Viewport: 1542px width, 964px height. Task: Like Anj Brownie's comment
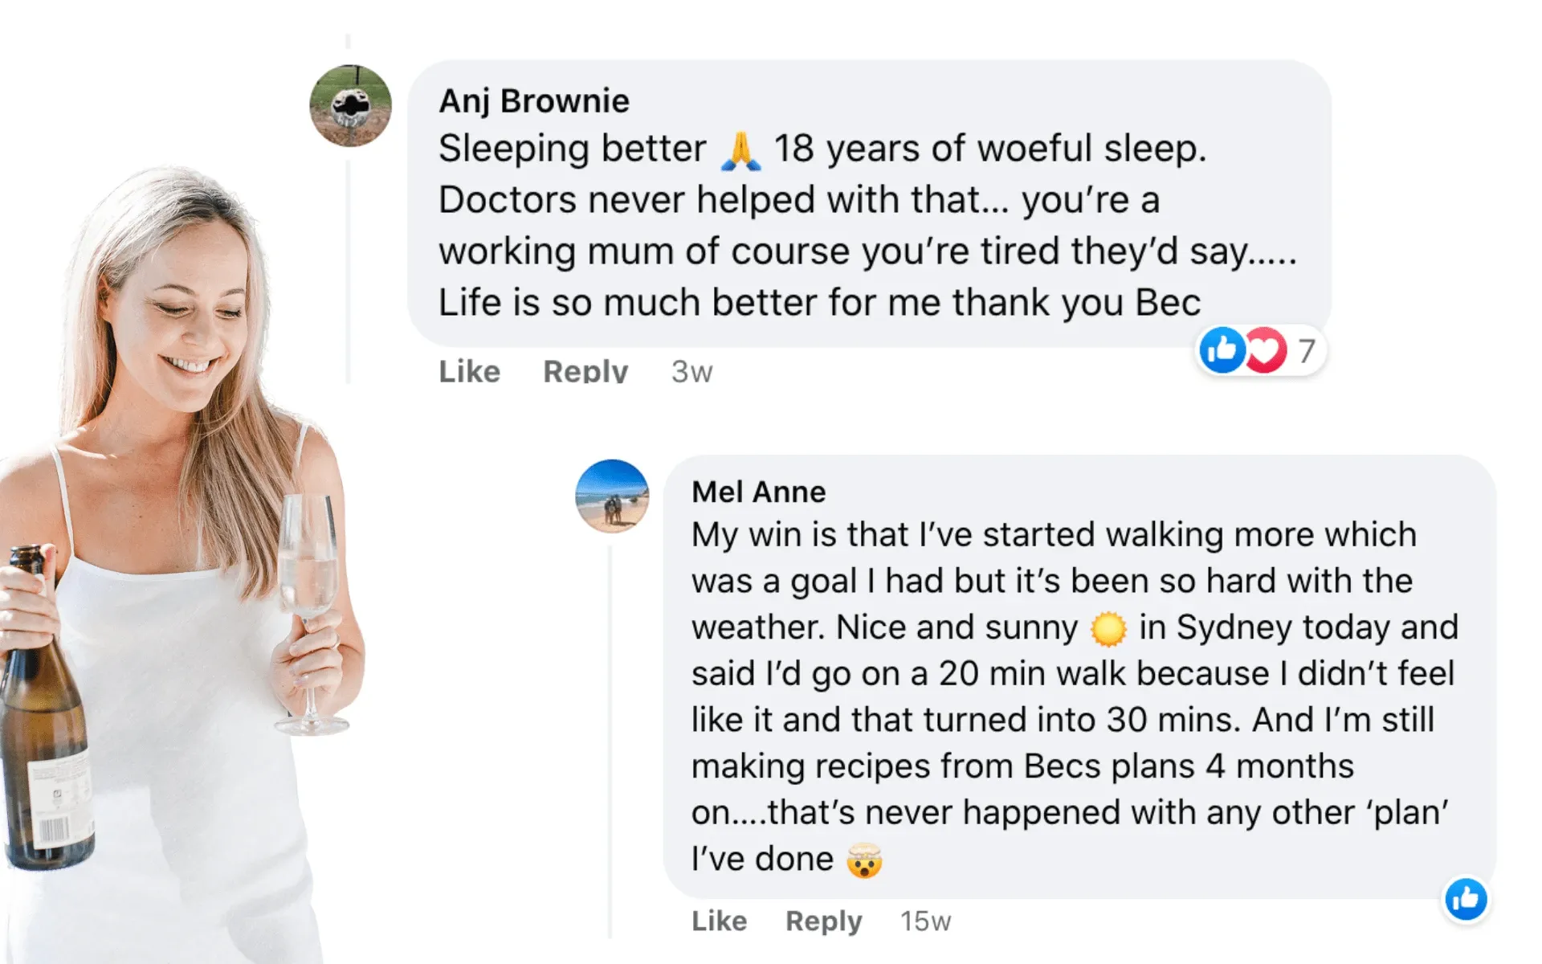[469, 370]
